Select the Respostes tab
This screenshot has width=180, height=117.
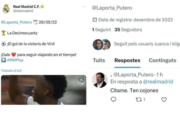(x=127, y=60)
